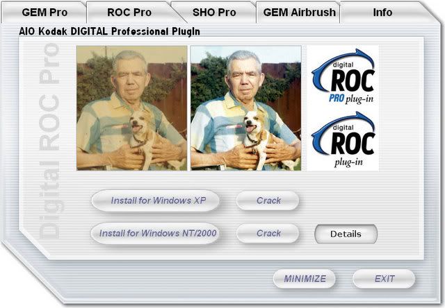445x308 pixels.
Task: Click the EXIT button
Action: point(384,279)
